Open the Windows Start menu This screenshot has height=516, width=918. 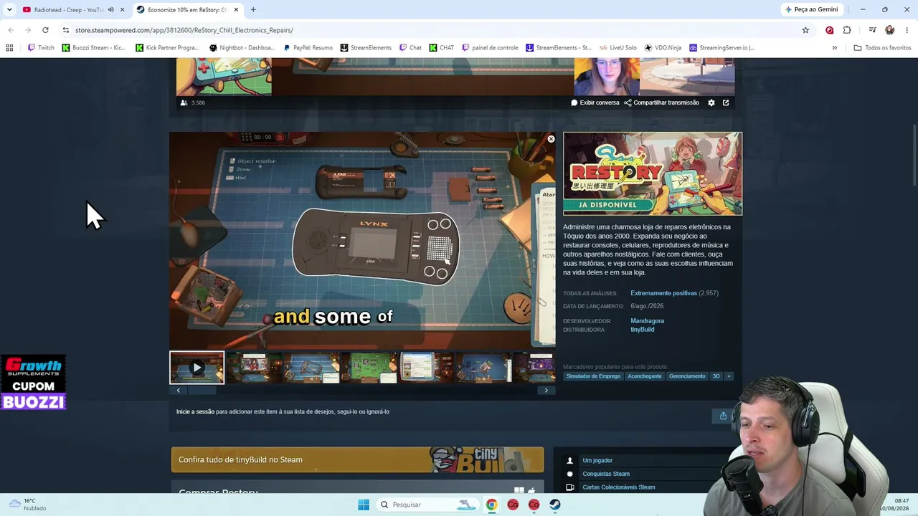(364, 505)
